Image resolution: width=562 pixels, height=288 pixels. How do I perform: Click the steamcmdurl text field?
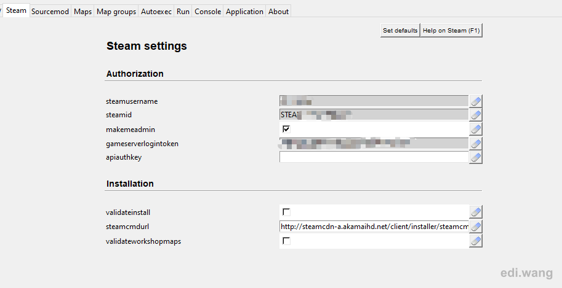[x=374, y=227]
